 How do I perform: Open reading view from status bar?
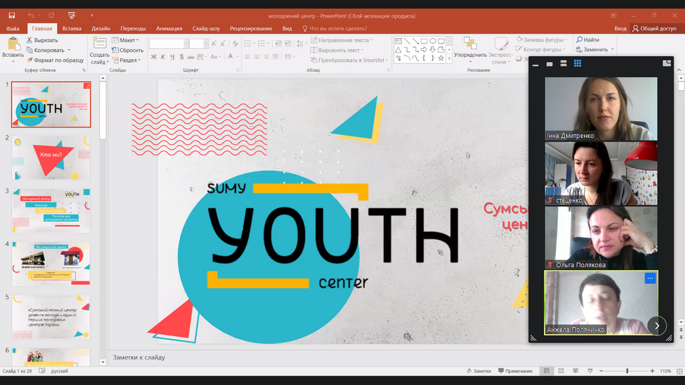(x=577, y=371)
